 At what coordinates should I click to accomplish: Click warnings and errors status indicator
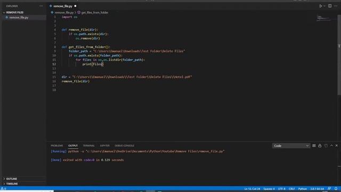pyautogui.click(x=4, y=189)
